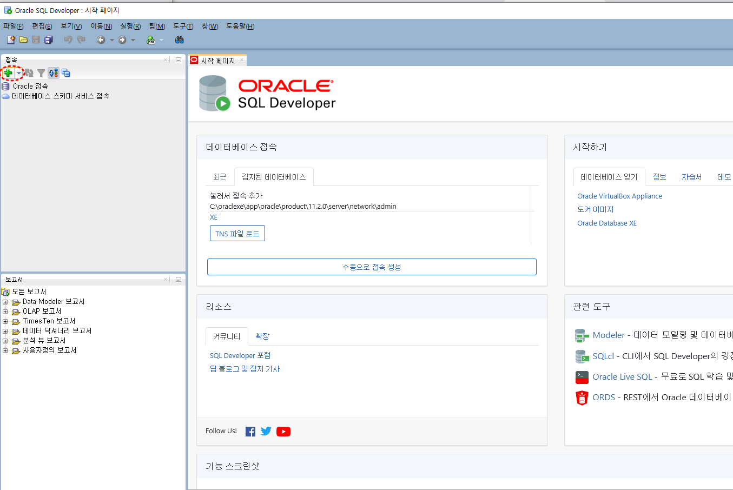Switch to the 데이터베이스 얻기 tab
733x490 pixels.
tap(609, 177)
